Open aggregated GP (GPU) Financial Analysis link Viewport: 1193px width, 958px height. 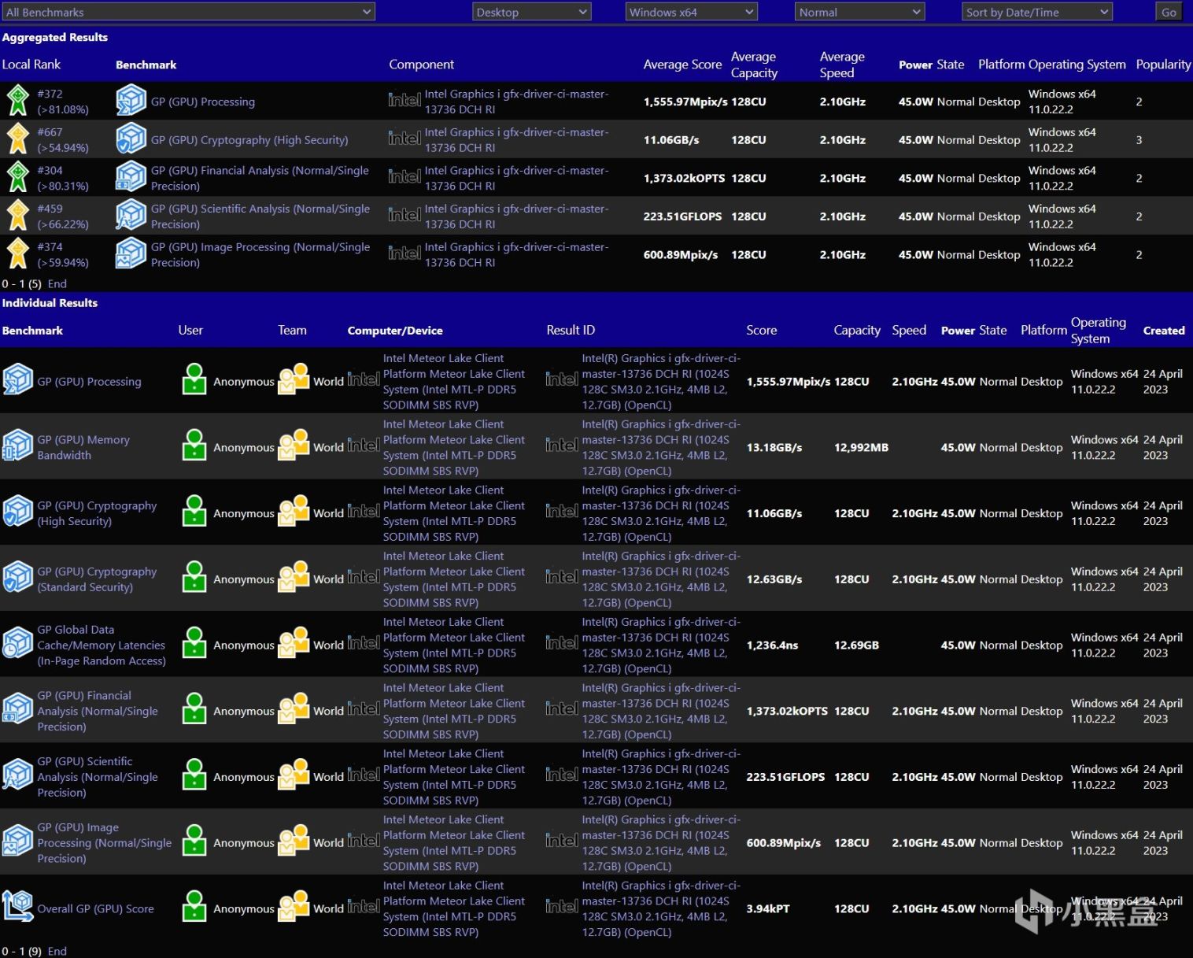tap(260, 178)
